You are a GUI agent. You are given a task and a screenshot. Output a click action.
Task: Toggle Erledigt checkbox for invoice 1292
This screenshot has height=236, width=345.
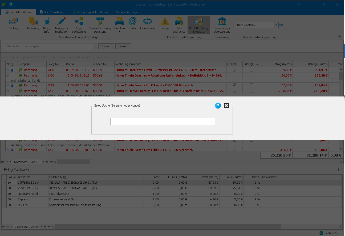(251, 91)
